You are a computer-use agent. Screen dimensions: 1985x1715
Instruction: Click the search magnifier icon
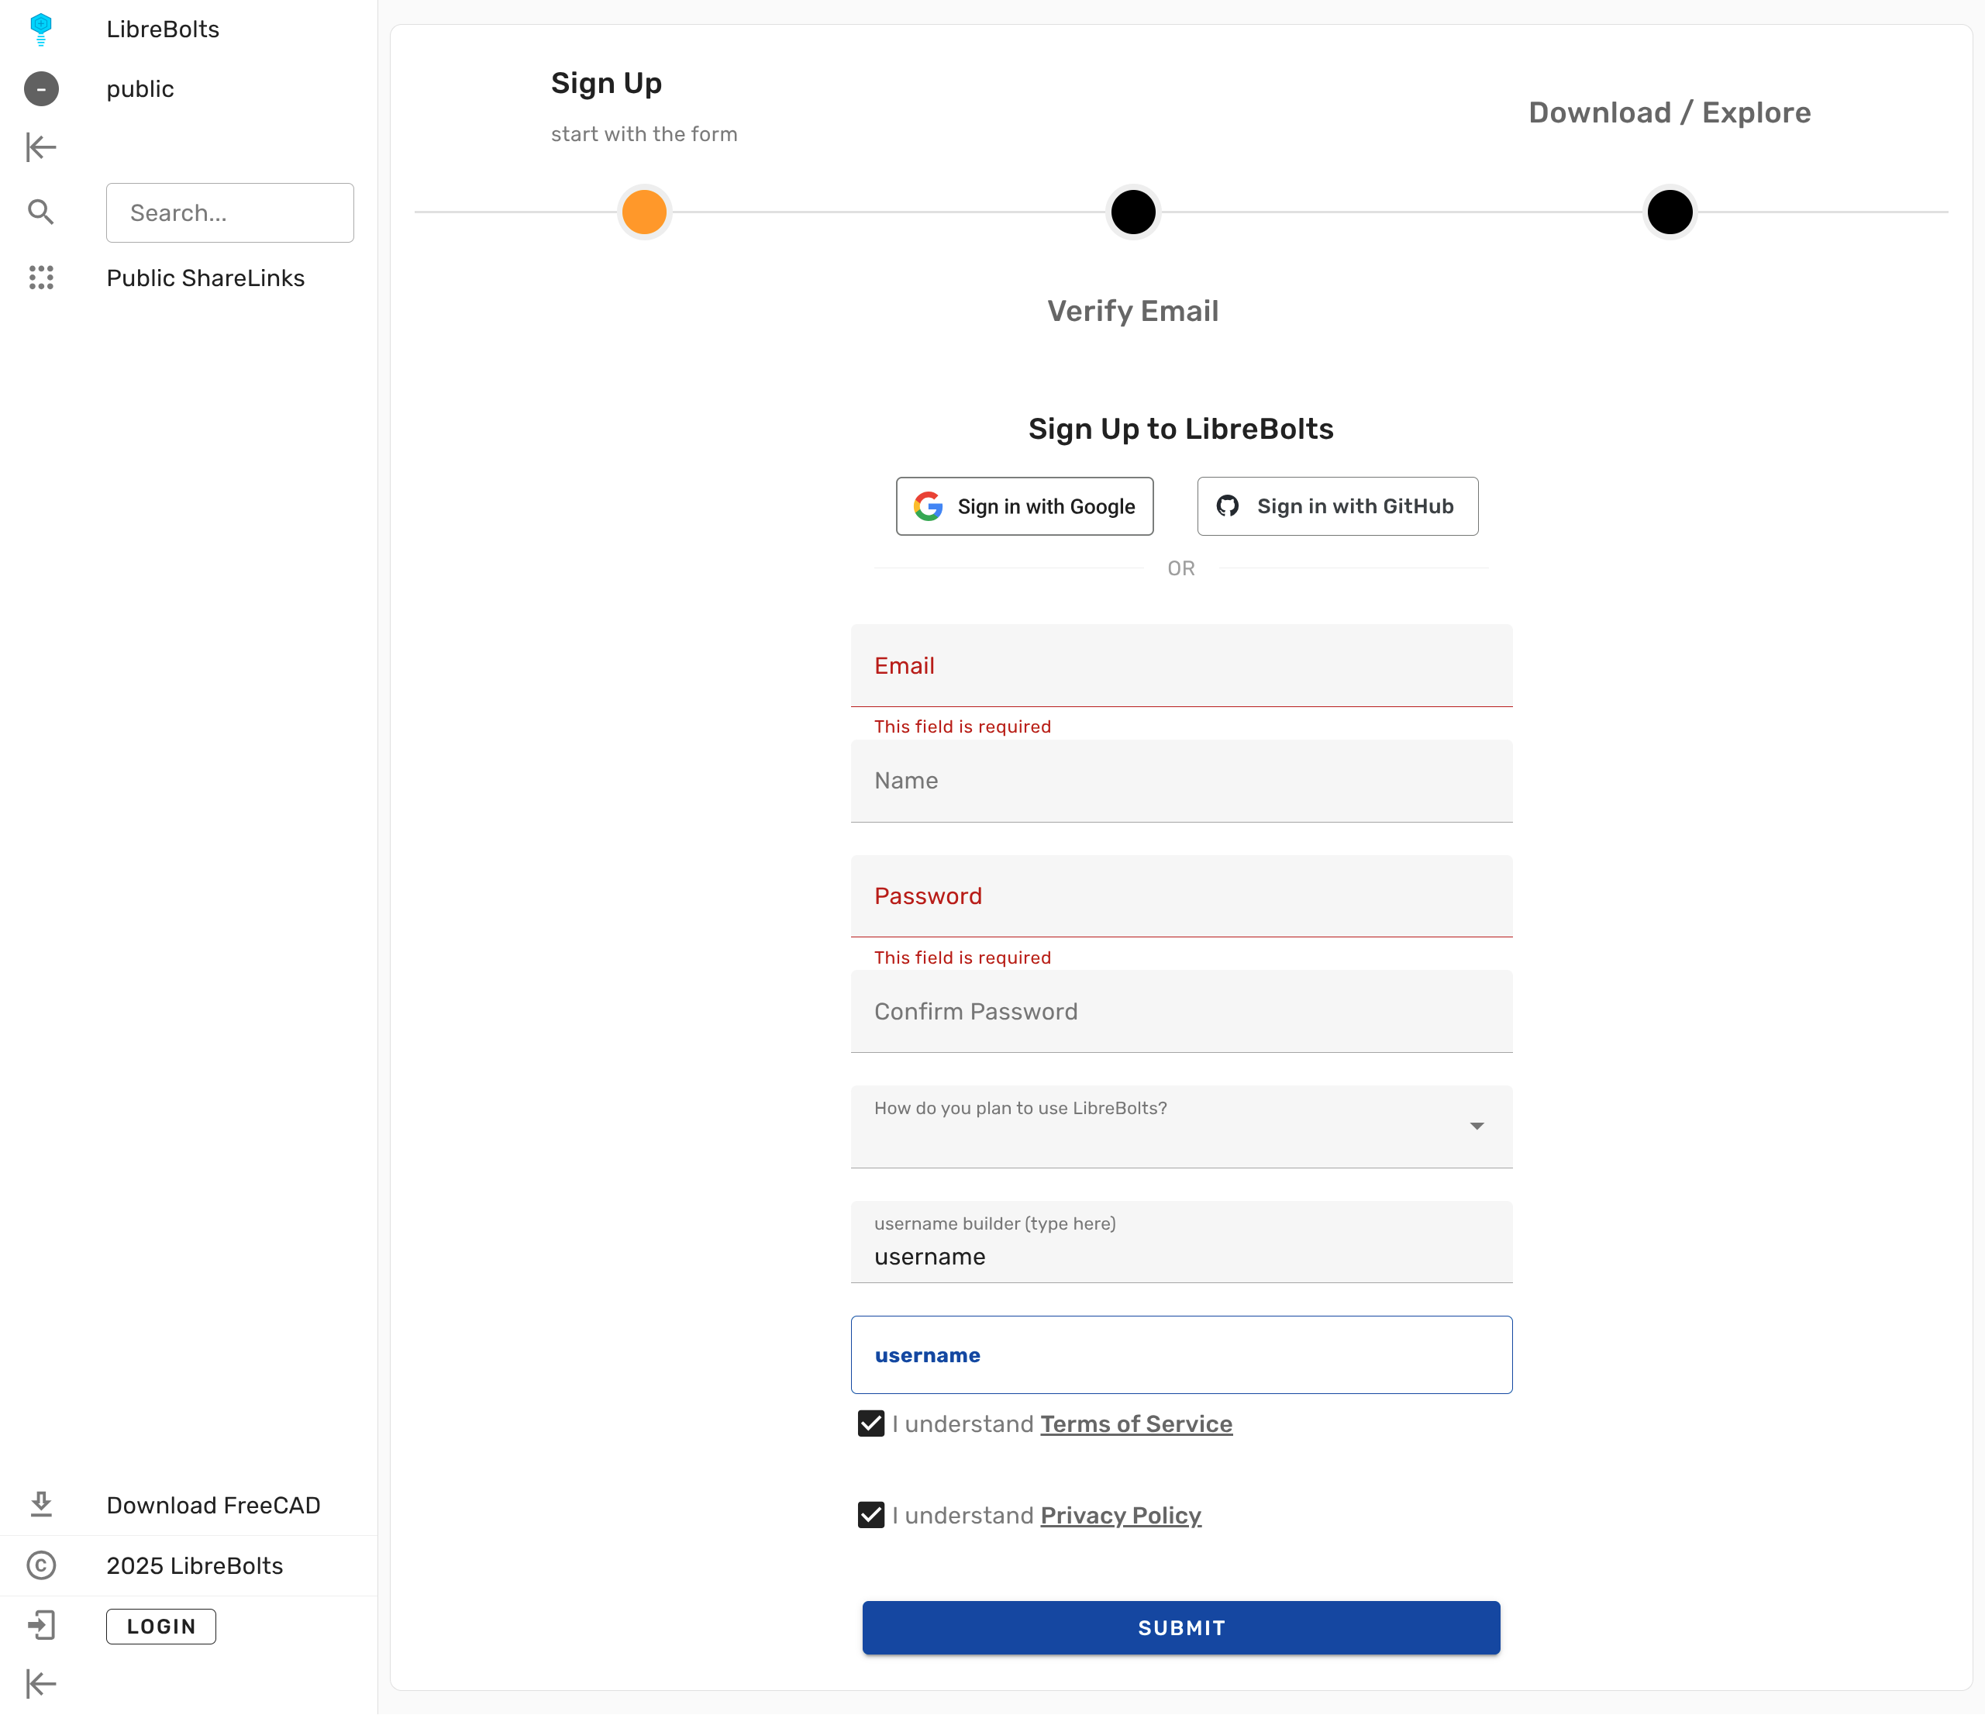pyautogui.click(x=41, y=211)
